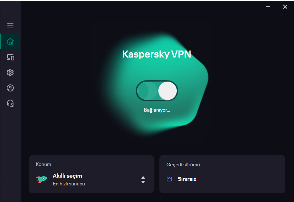The image size is (294, 202).
Task: Open support via the headset icon
Action: (x=10, y=103)
